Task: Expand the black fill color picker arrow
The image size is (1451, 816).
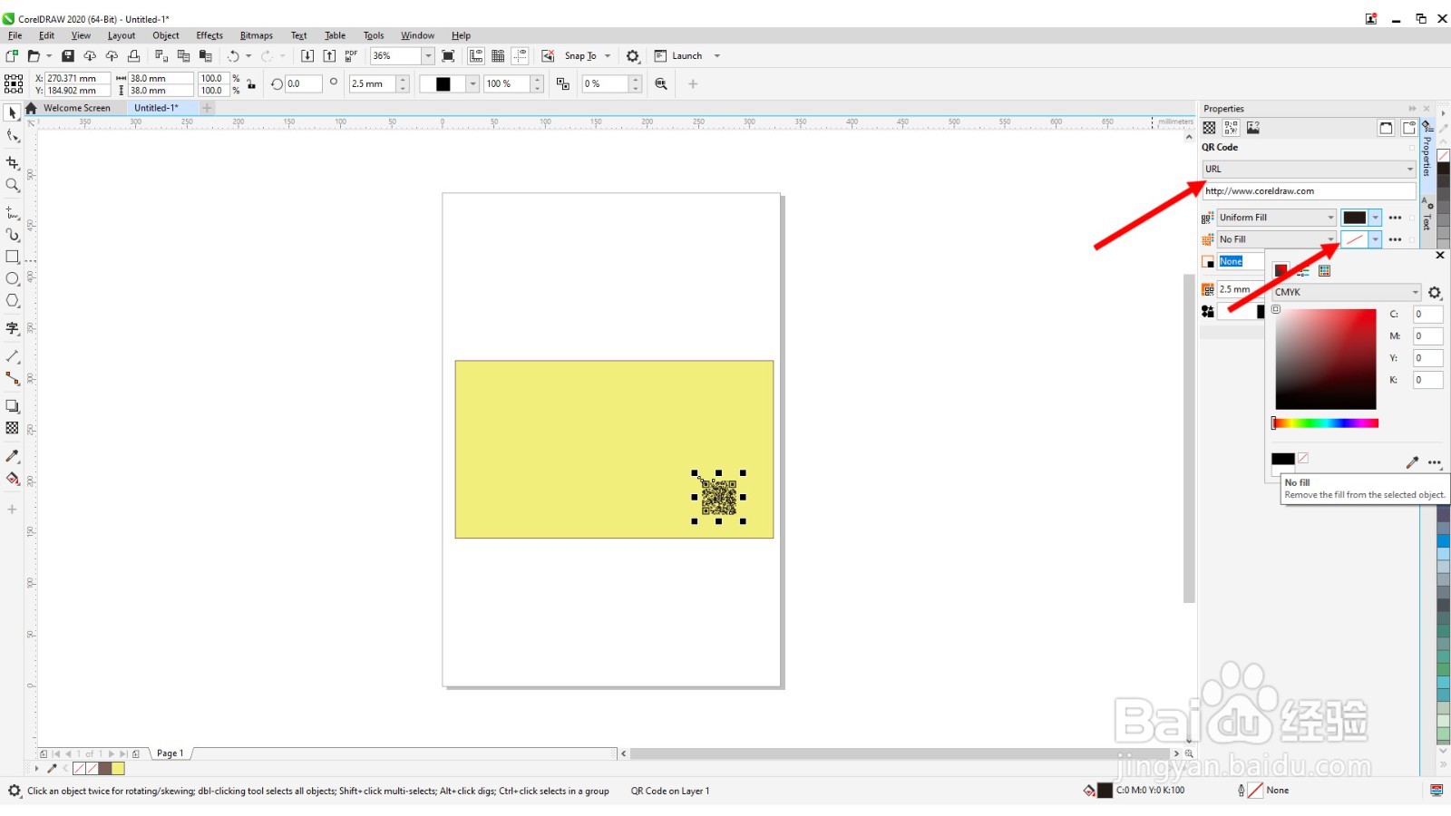Action: pos(1375,218)
